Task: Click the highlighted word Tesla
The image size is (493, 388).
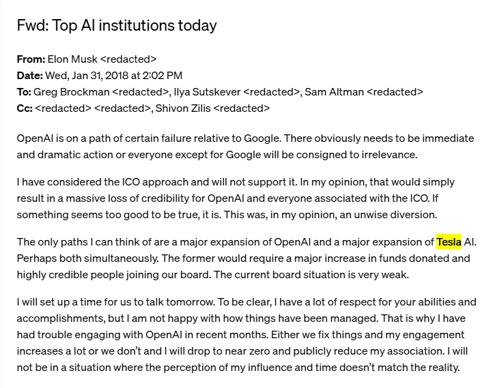Action: [449, 242]
